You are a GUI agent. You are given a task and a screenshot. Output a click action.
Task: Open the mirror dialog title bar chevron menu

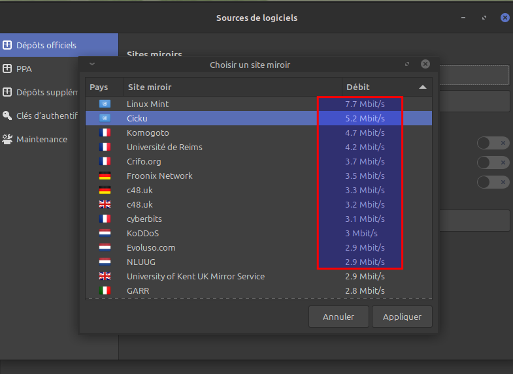point(92,64)
